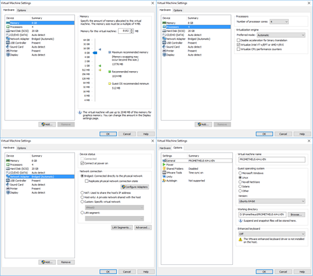This screenshot has height=276, width=313.
Task: Click Hardware tab in Network Adapter window
Action: coord(8,147)
